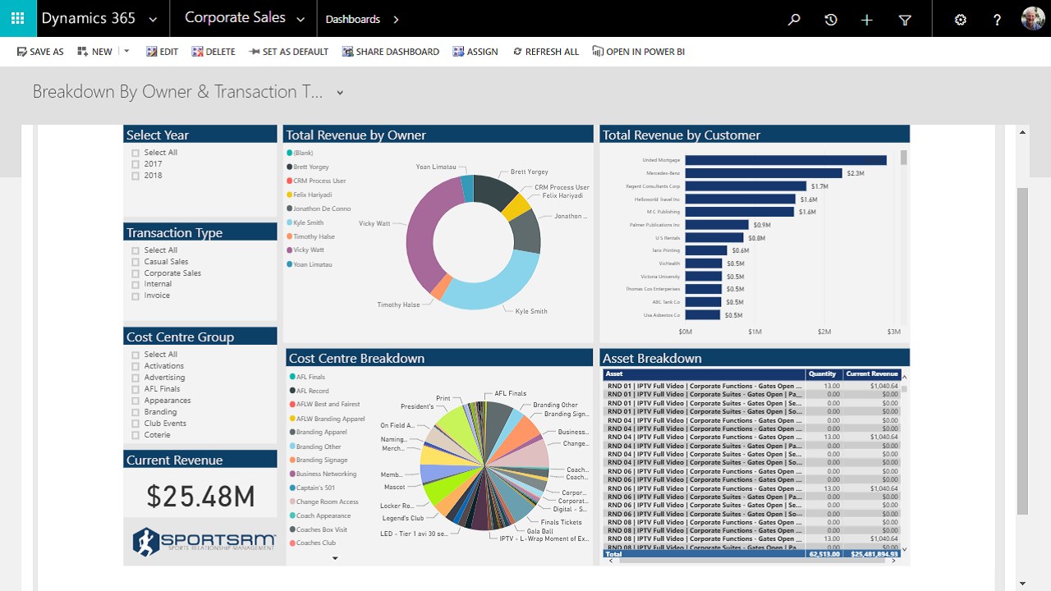The height and width of the screenshot is (591, 1051).
Task: Select Captain's 501 in cost centre legend
Action: [x=315, y=488]
